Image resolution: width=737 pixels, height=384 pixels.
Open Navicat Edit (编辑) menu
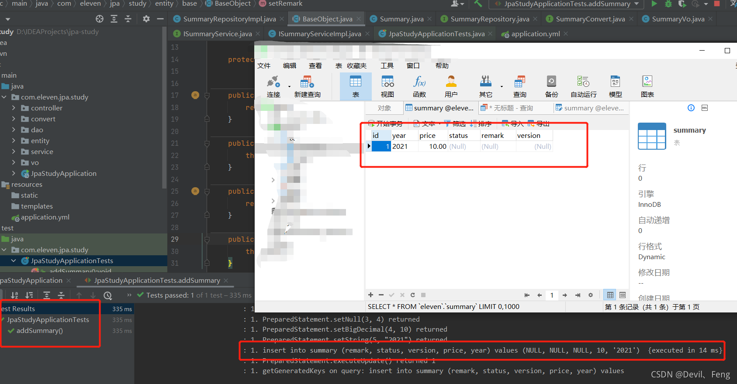290,65
